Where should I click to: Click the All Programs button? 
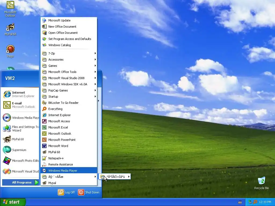pyautogui.click(x=20, y=182)
